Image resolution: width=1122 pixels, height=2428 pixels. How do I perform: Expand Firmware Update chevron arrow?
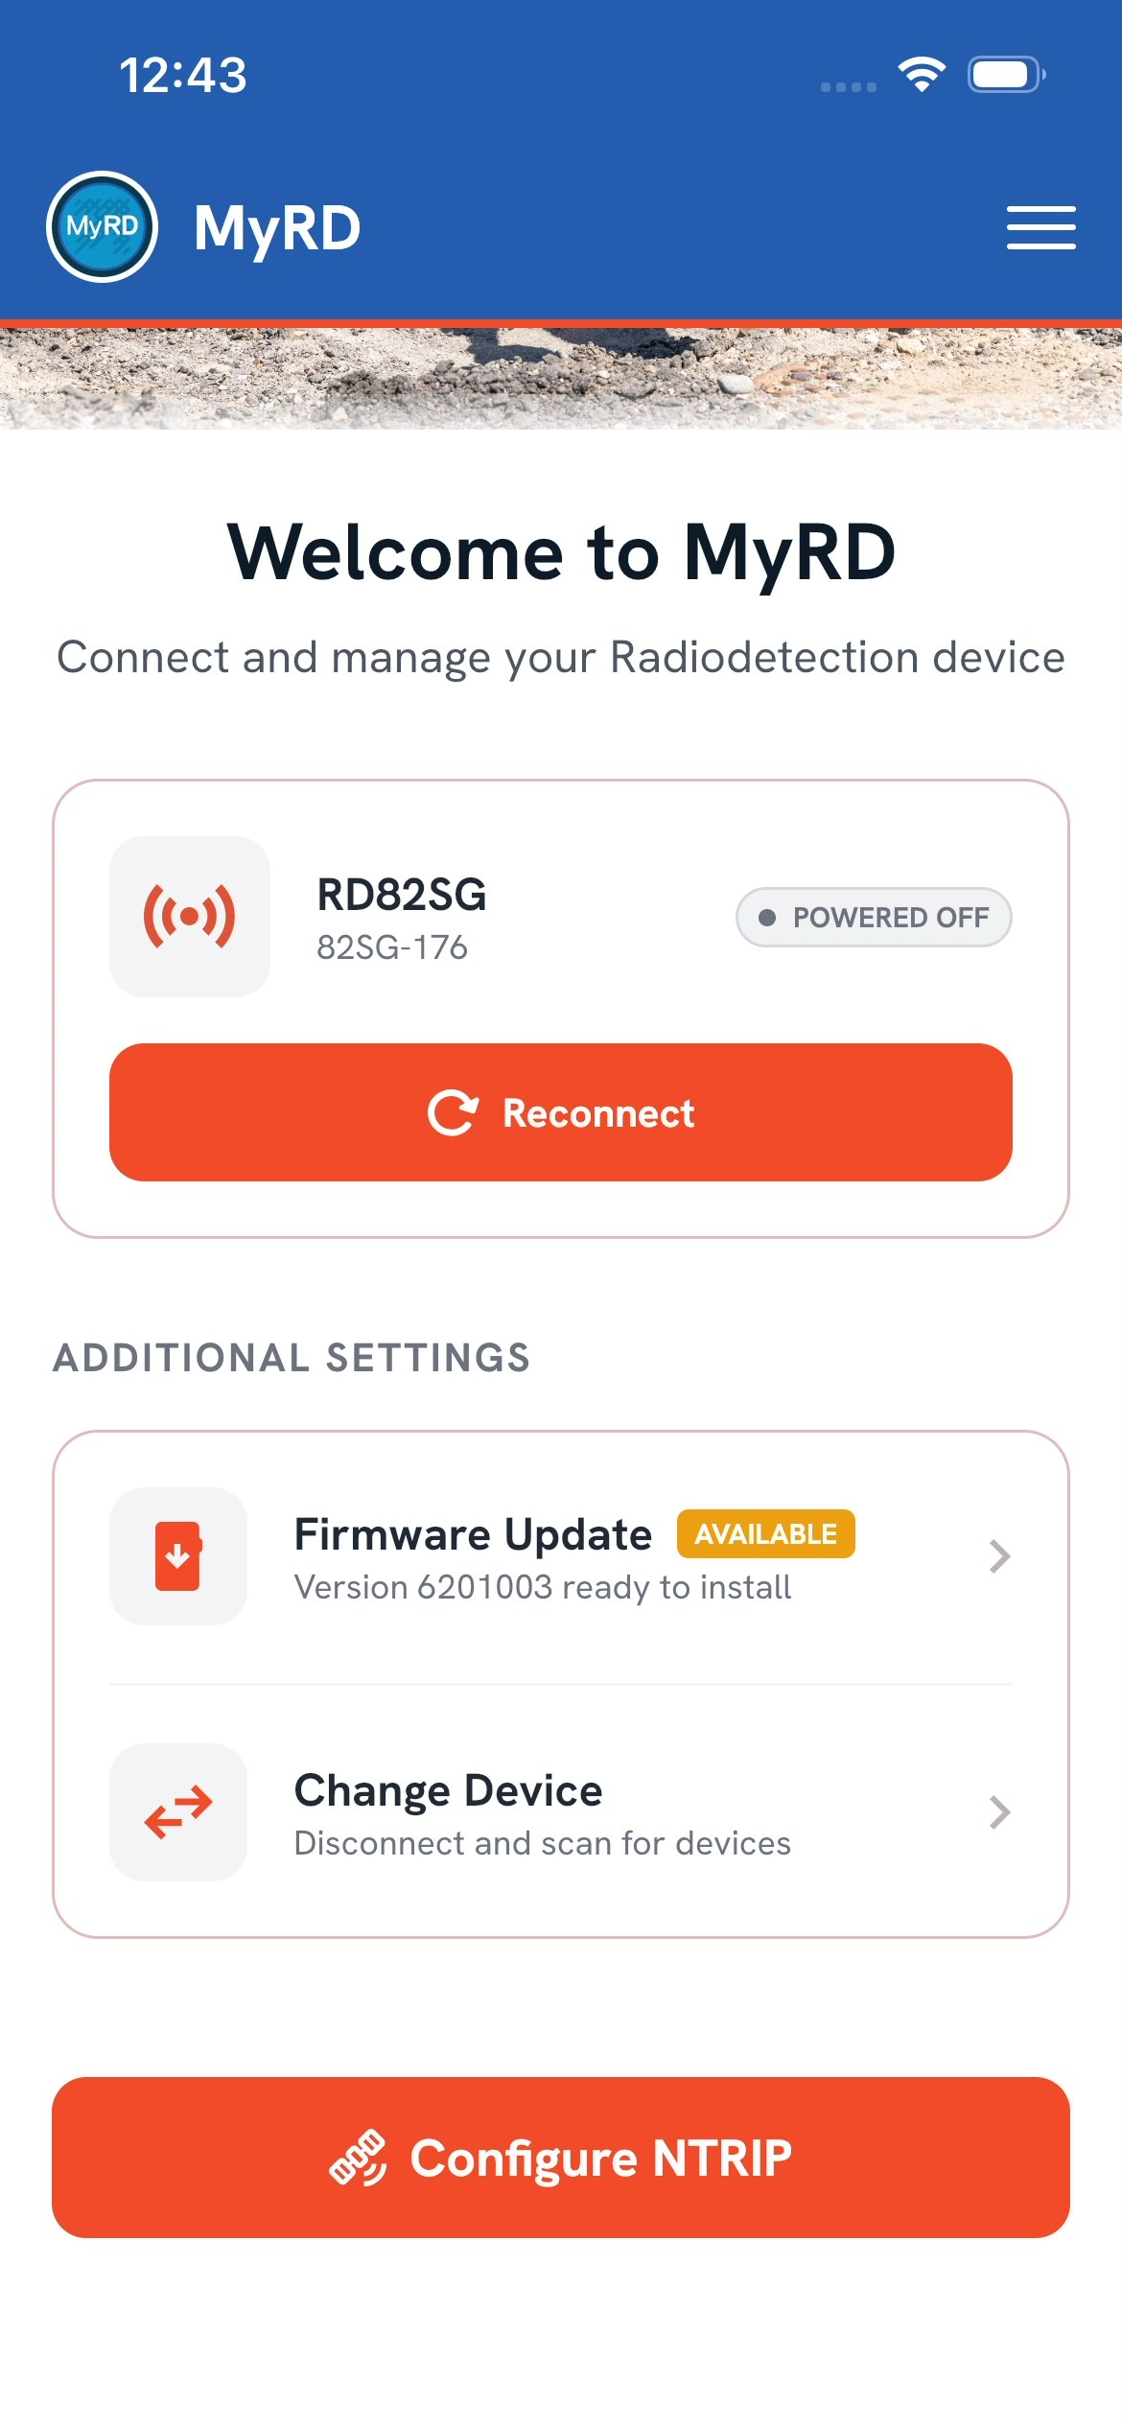point(999,1556)
